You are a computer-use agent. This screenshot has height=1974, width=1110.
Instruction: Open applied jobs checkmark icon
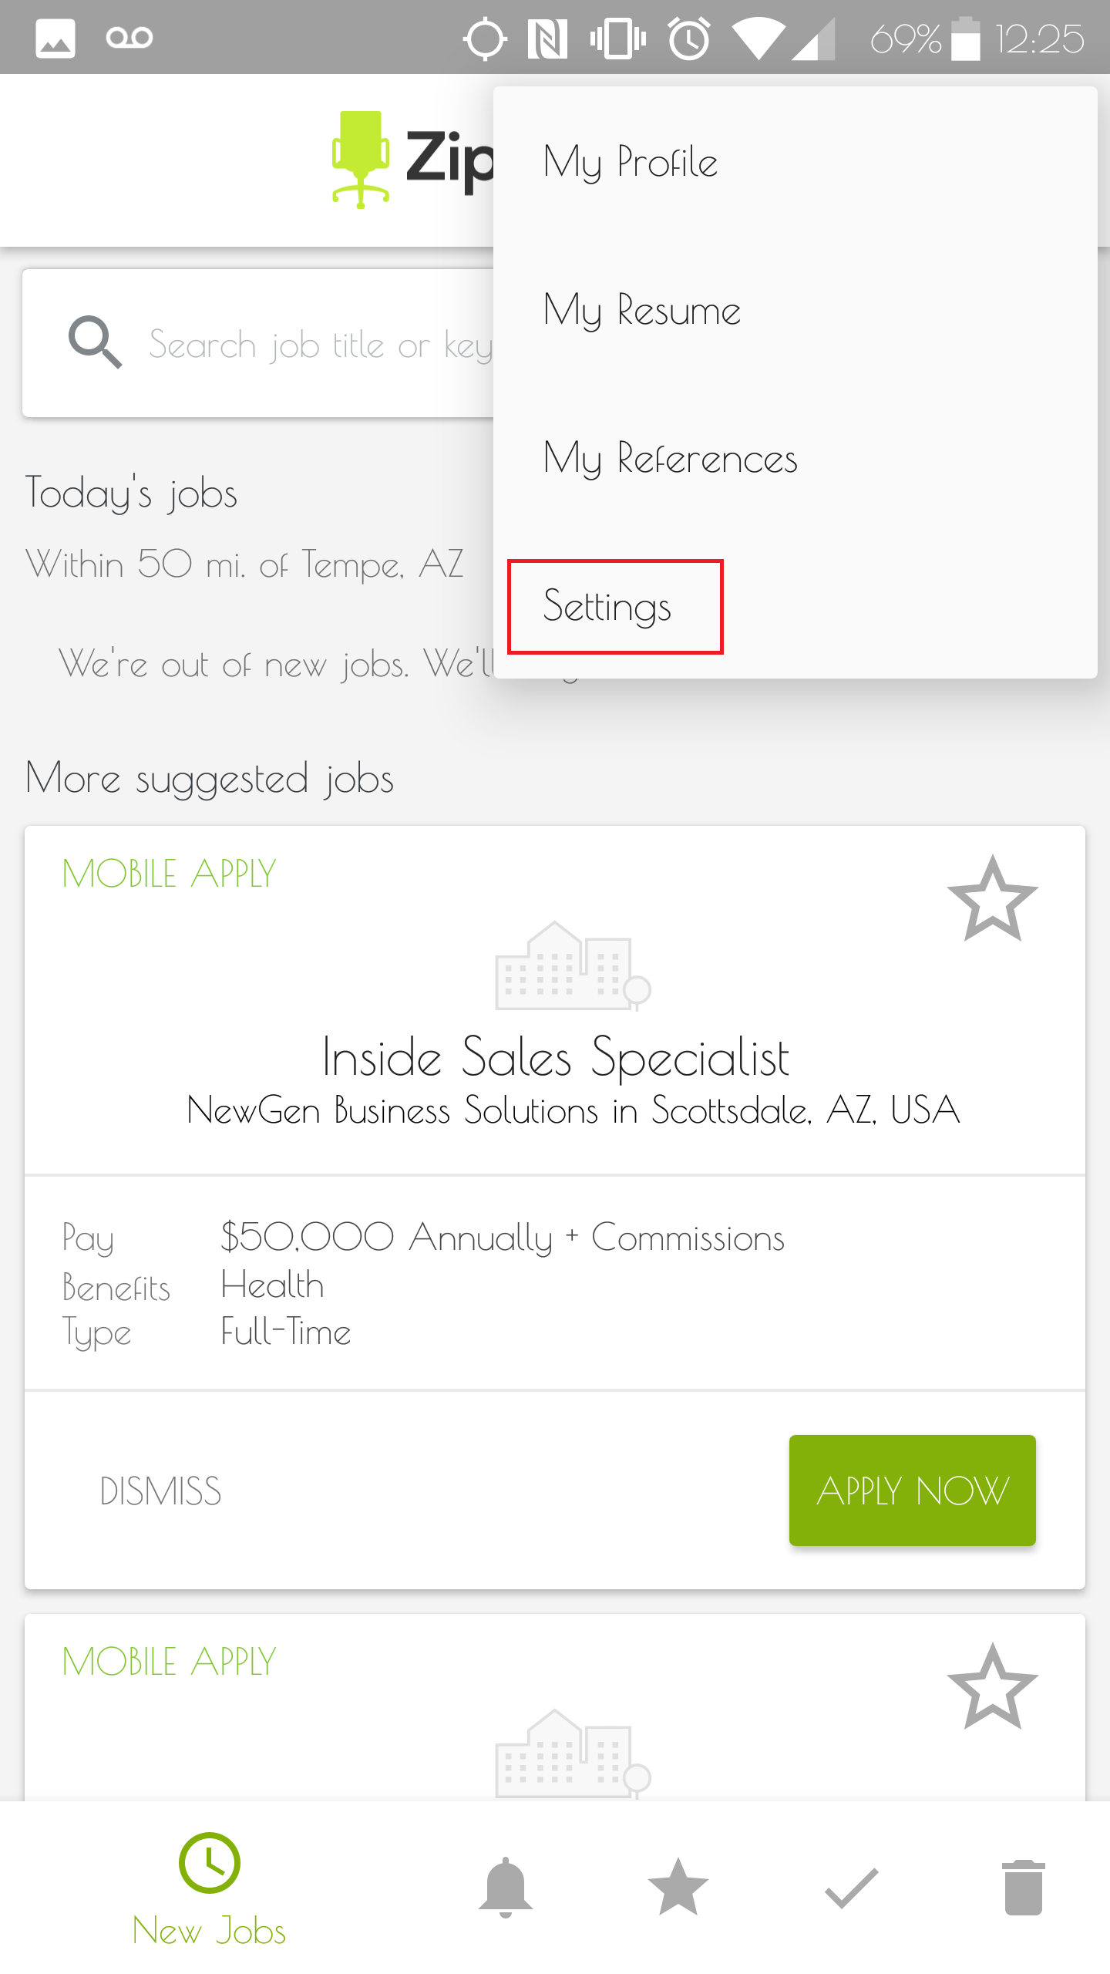(x=851, y=1888)
